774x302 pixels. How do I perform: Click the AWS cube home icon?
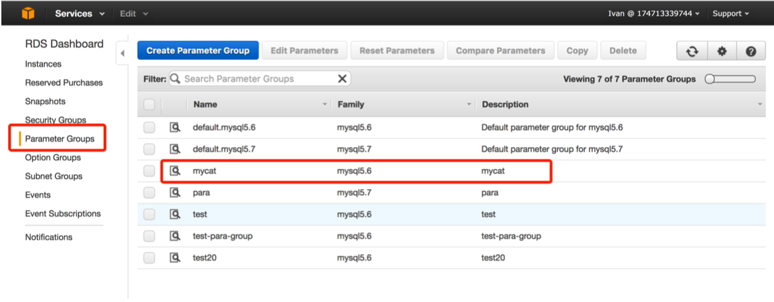click(x=28, y=14)
